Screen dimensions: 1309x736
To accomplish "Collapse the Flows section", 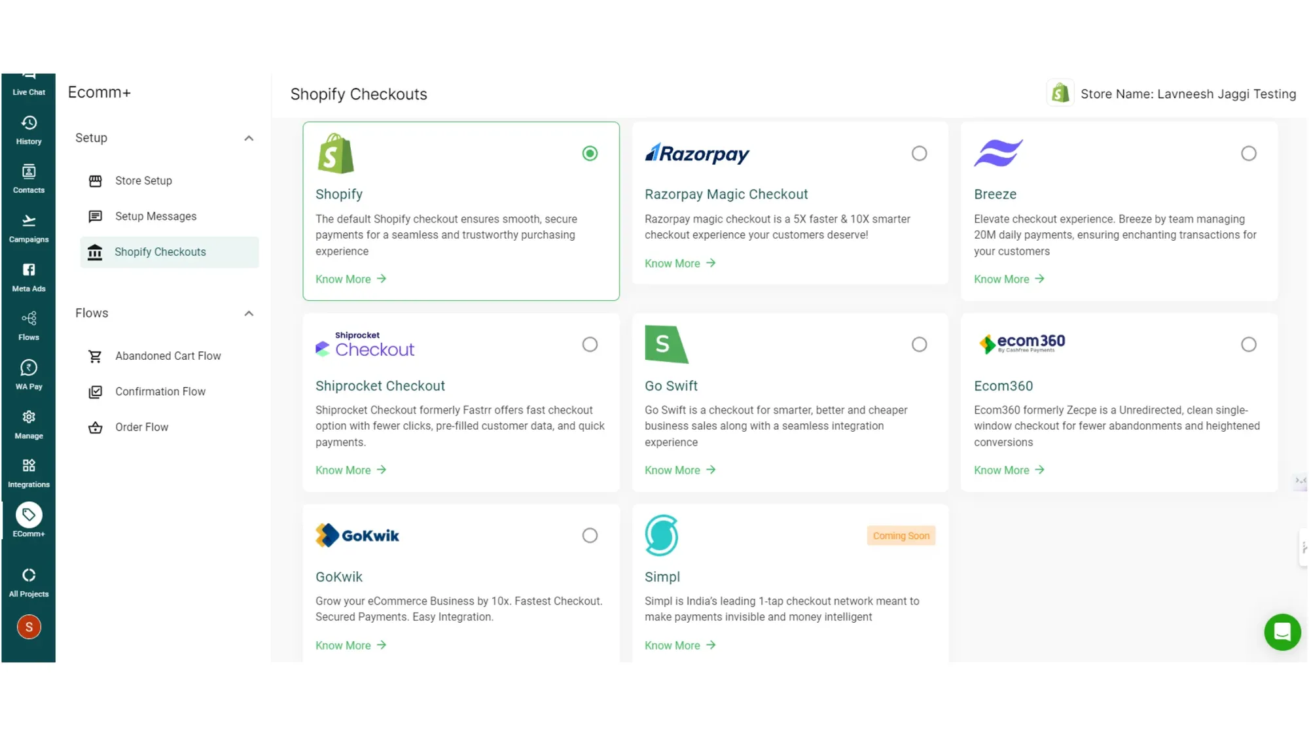I will 249,313.
